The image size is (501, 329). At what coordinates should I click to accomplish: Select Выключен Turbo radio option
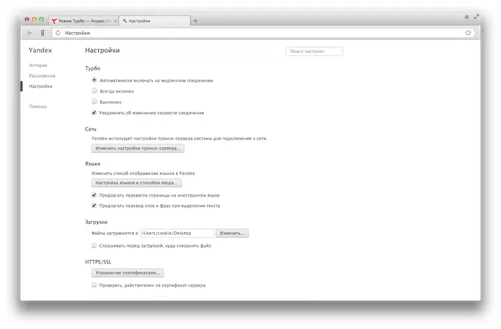(x=94, y=102)
